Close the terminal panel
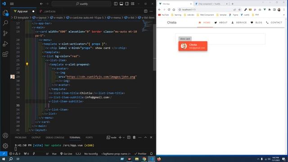The image size is (288, 162). [x=151, y=137]
